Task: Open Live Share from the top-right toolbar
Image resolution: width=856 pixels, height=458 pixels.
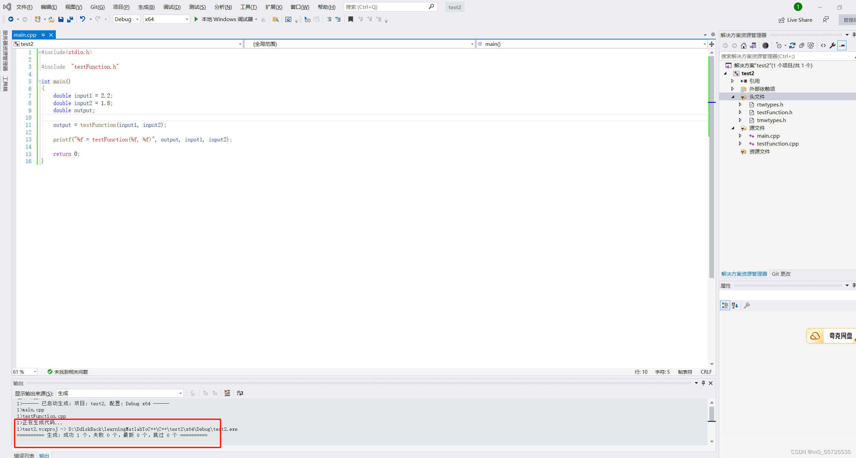Action: 795,19
